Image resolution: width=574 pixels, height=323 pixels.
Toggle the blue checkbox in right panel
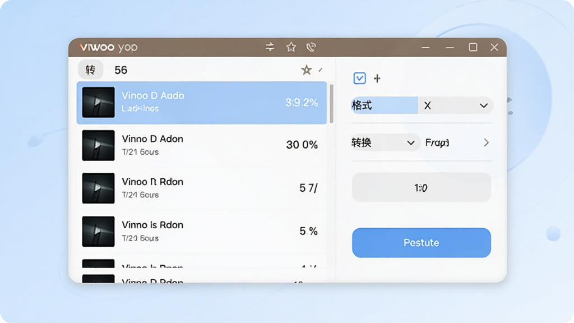(359, 78)
